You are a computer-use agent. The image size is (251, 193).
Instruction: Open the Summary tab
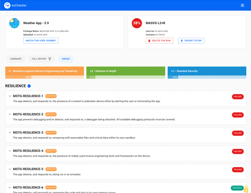tap(16, 59)
